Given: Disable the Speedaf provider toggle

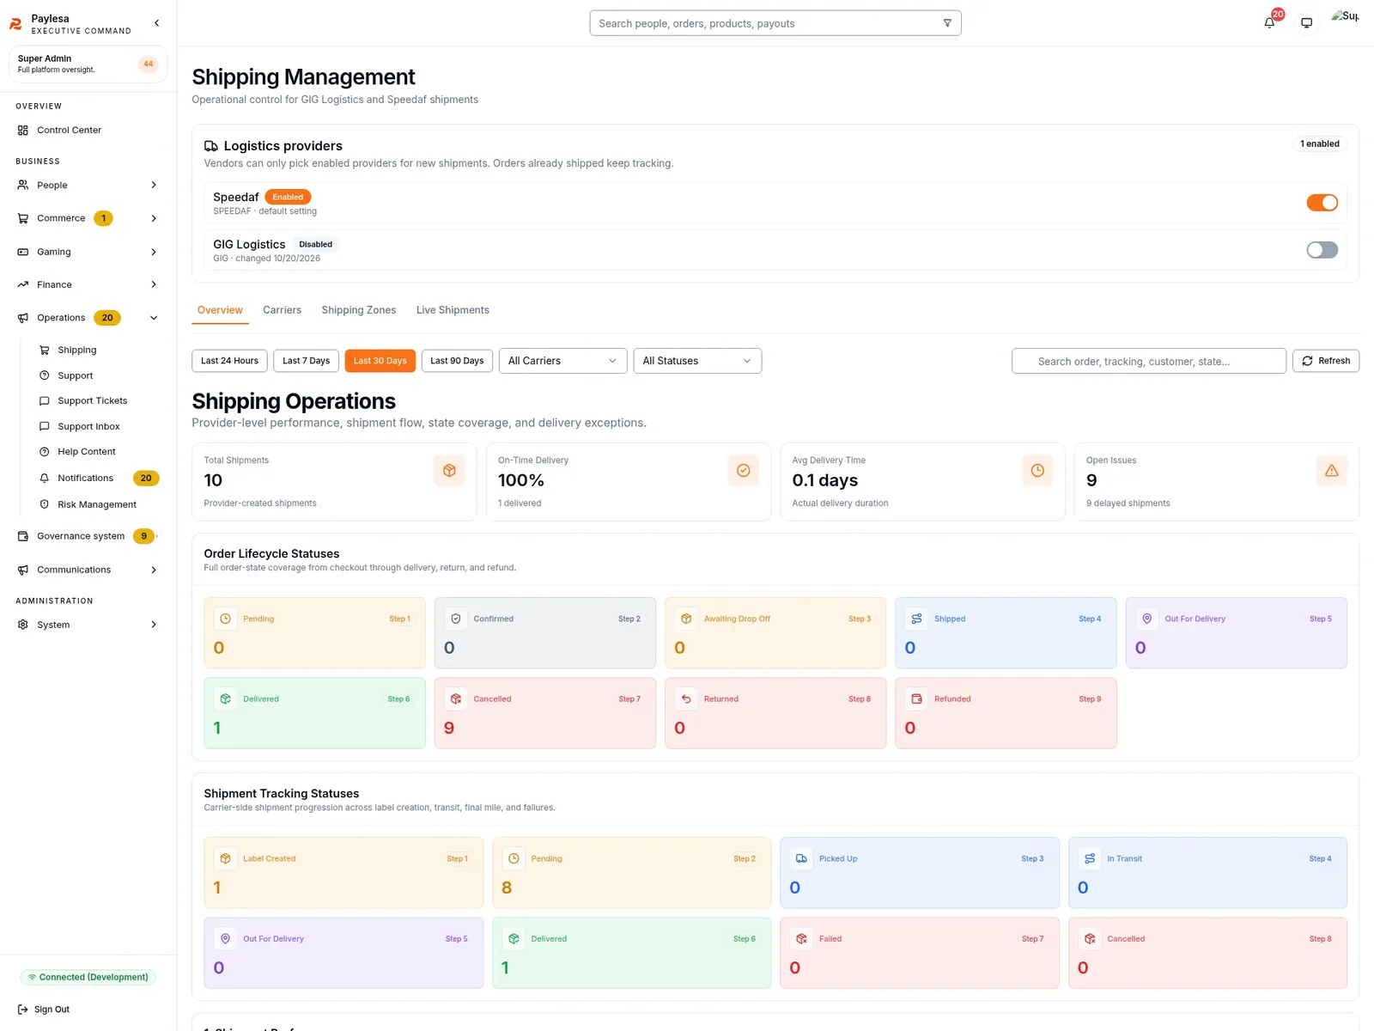Looking at the screenshot, I should (x=1322, y=203).
